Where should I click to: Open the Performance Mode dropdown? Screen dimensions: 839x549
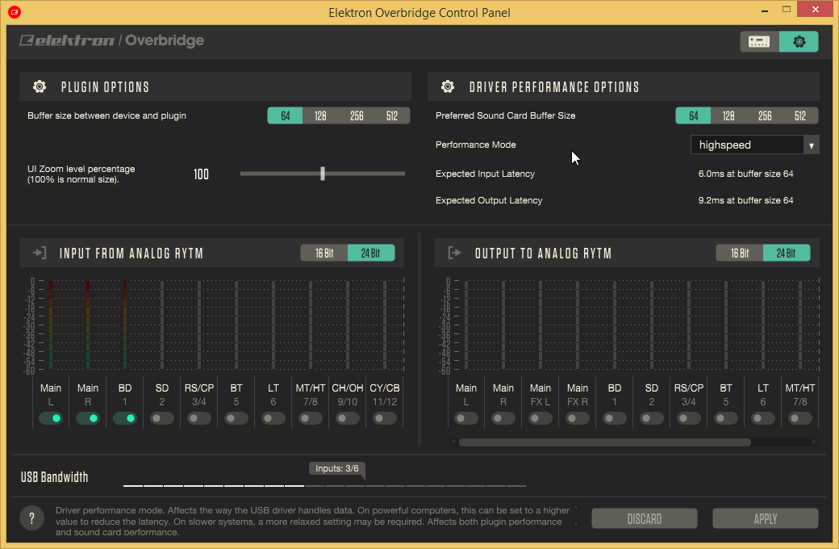coord(754,145)
